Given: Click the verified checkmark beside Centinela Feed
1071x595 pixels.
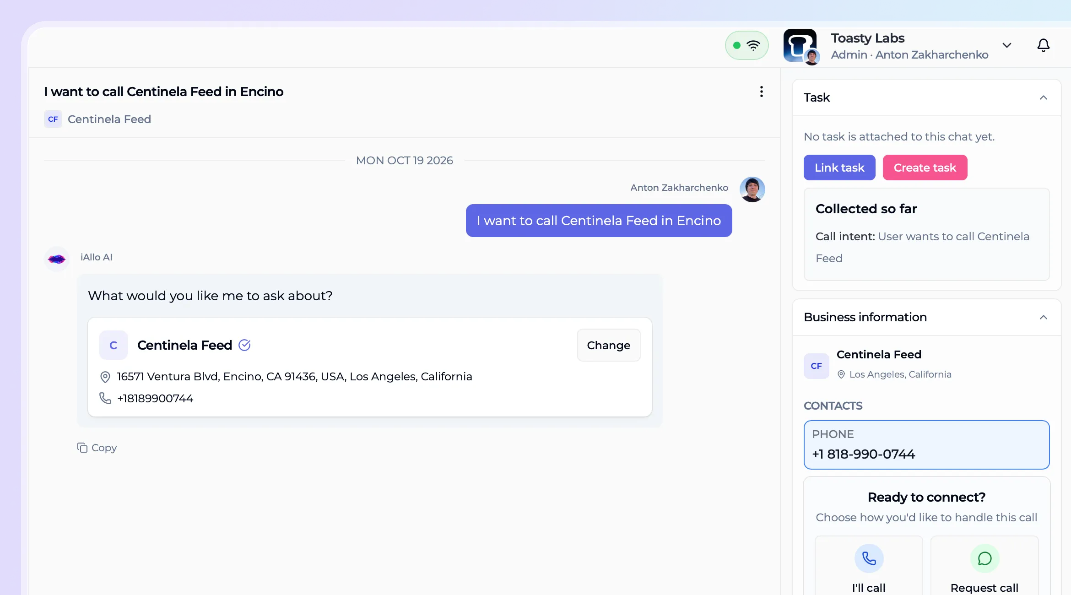Looking at the screenshot, I should click(x=244, y=345).
